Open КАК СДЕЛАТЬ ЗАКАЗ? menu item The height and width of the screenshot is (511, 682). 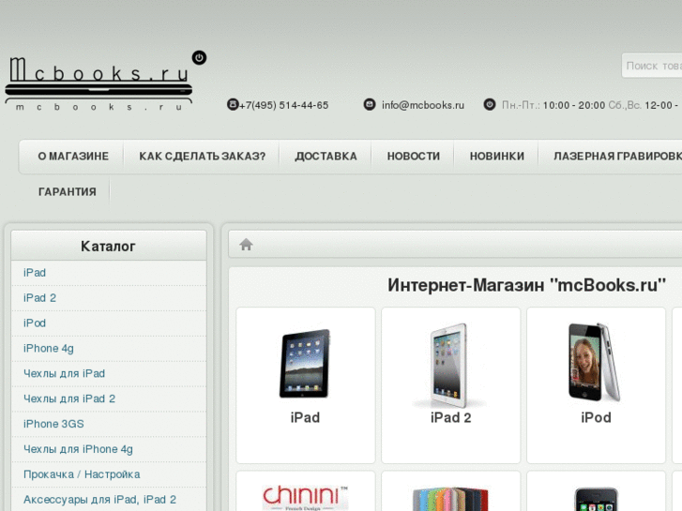[x=203, y=157]
